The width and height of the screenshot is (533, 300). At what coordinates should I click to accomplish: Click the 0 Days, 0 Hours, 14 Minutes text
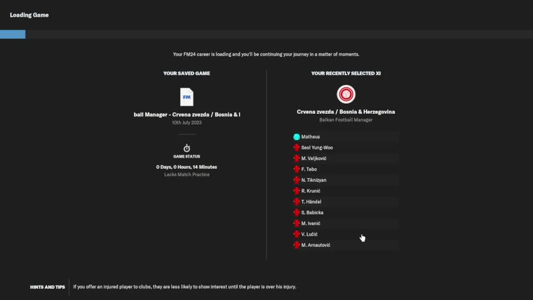click(x=187, y=167)
